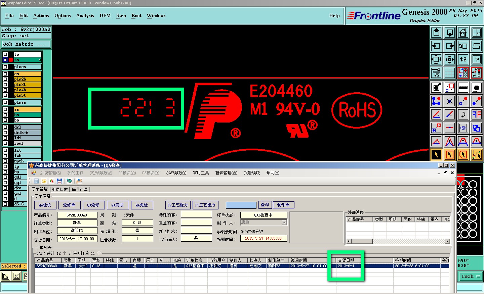
Task: Click the green eye icon in QA toolbar
Action: (69, 181)
